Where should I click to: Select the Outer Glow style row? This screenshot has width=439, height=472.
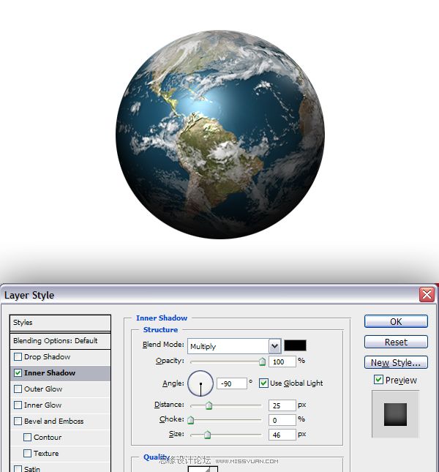(60, 389)
